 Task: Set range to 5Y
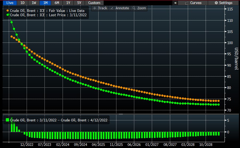pos(79,3)
